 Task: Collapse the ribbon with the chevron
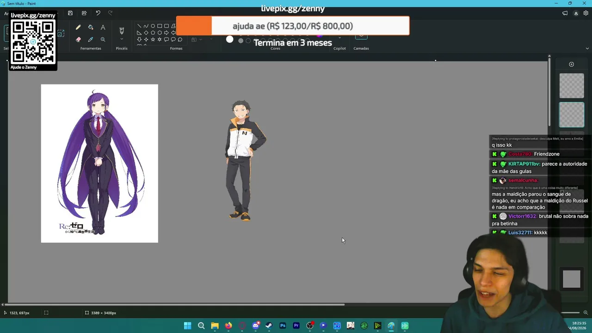pos(587,48)
